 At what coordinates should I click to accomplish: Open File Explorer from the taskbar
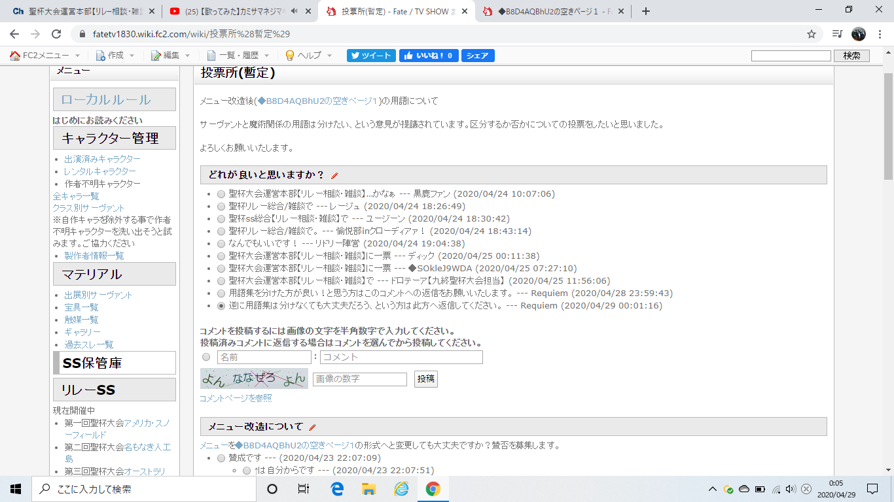pyautogui.click(x=368, y=489)
